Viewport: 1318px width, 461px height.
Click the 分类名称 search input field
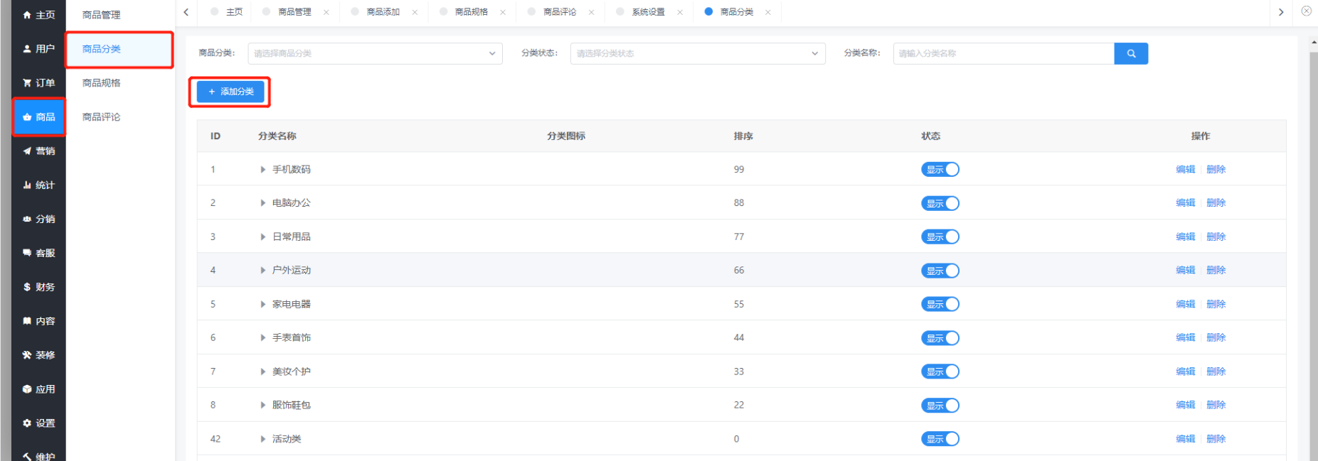pos(1003,53)
